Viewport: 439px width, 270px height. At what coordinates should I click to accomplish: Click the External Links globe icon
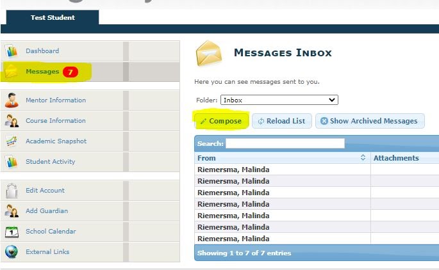(12, 252)
